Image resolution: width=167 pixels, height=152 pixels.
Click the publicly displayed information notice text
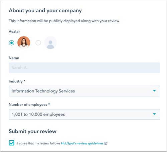[64, 21]
